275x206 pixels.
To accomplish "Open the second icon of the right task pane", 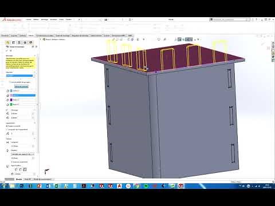I will click(273, 47).
